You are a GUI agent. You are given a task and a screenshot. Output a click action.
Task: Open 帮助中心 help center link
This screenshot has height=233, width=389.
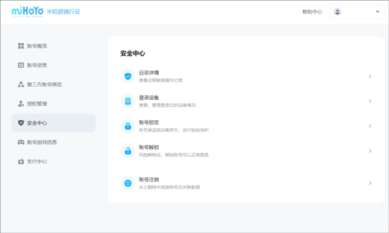[312, 12]
